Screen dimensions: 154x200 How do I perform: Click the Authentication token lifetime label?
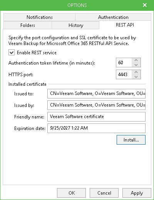(x=52, y=63)
